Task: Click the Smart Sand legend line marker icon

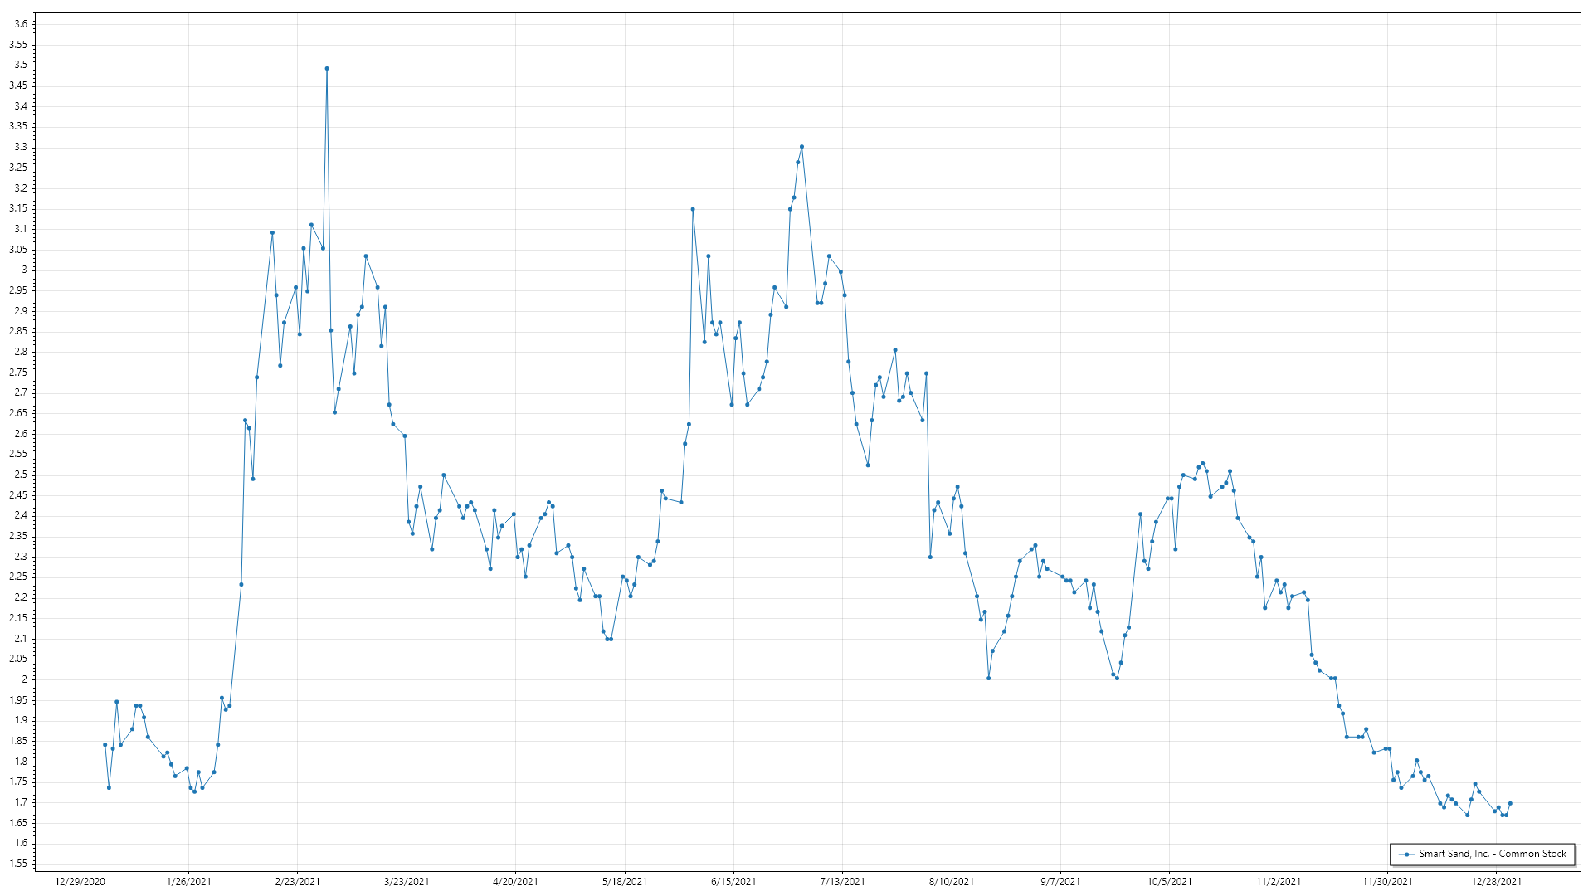Action: click(x=1406, y=854)
